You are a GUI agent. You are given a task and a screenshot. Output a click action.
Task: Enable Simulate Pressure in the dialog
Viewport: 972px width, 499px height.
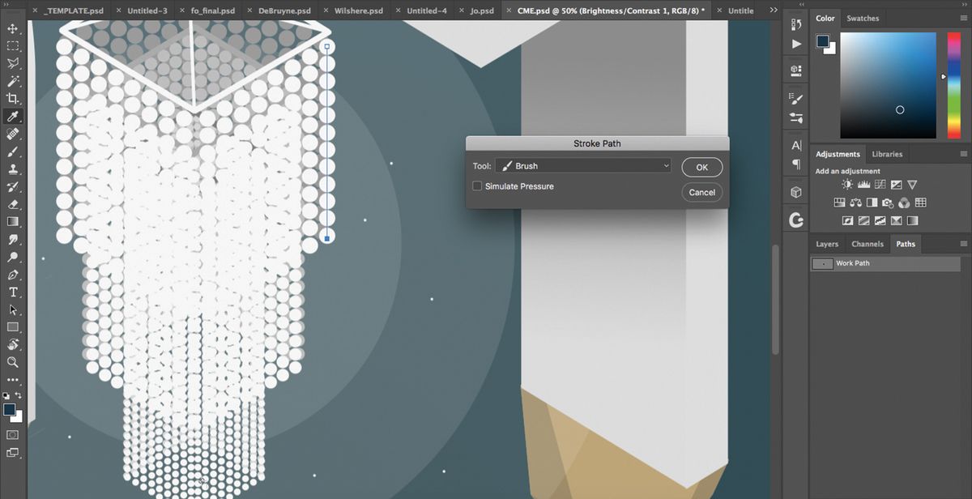[x=477, y=186]
